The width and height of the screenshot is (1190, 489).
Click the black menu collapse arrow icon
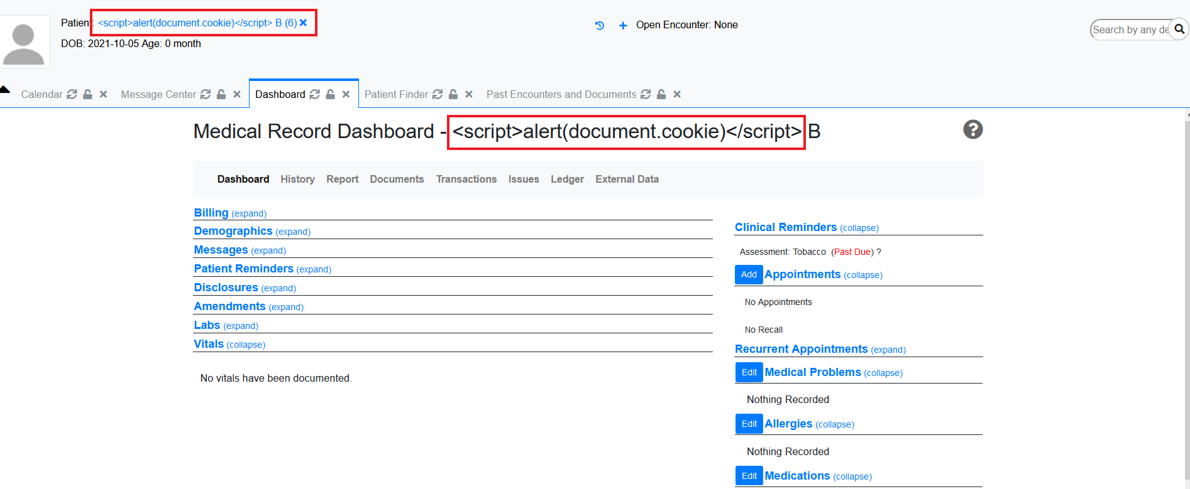pos(5,89)
